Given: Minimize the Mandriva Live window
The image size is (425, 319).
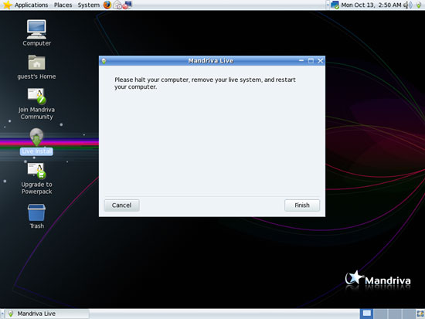Looking at the screenshot, I should [301, 61].
